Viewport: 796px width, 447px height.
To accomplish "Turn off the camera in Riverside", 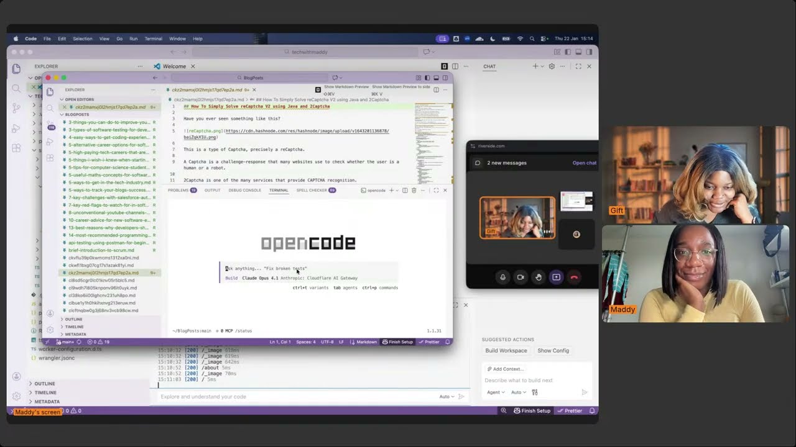I will tap(521, 277).
